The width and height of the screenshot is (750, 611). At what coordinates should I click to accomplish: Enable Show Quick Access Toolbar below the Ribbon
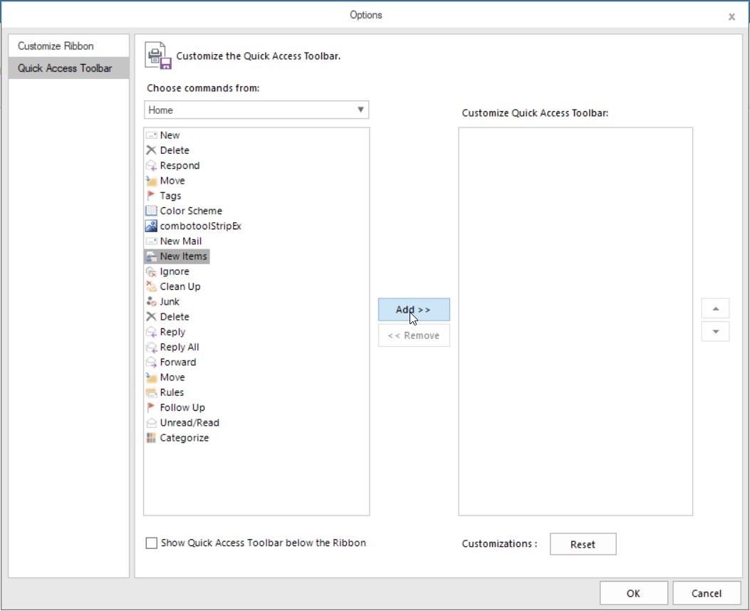pos(151,543)
